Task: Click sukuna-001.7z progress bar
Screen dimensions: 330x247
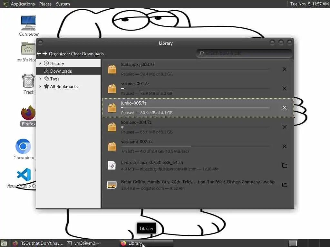Action: coord(195,88)
